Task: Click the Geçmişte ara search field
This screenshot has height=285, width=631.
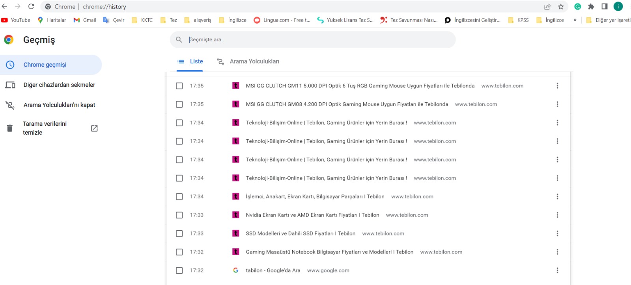Action: pos(313,40)
